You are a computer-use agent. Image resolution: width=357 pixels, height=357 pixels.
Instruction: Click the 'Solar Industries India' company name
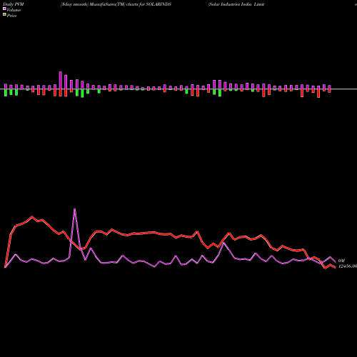pos(230,4)
